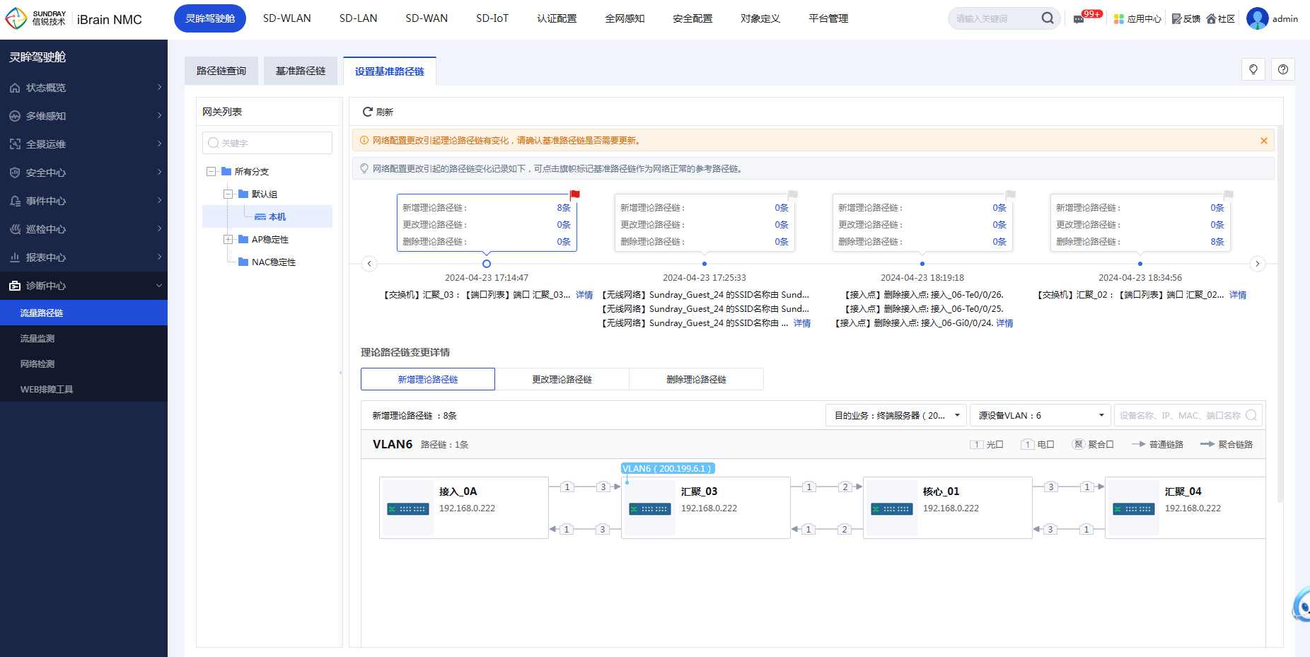Go to previous timeline page arrow
This screenshot has width=1310, height=657.
pyautogui.click(x=369, y=264)
